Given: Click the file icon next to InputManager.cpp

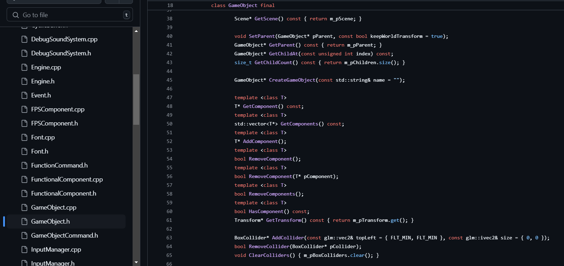Looking at the screenshot, I should tap(24, 250).
